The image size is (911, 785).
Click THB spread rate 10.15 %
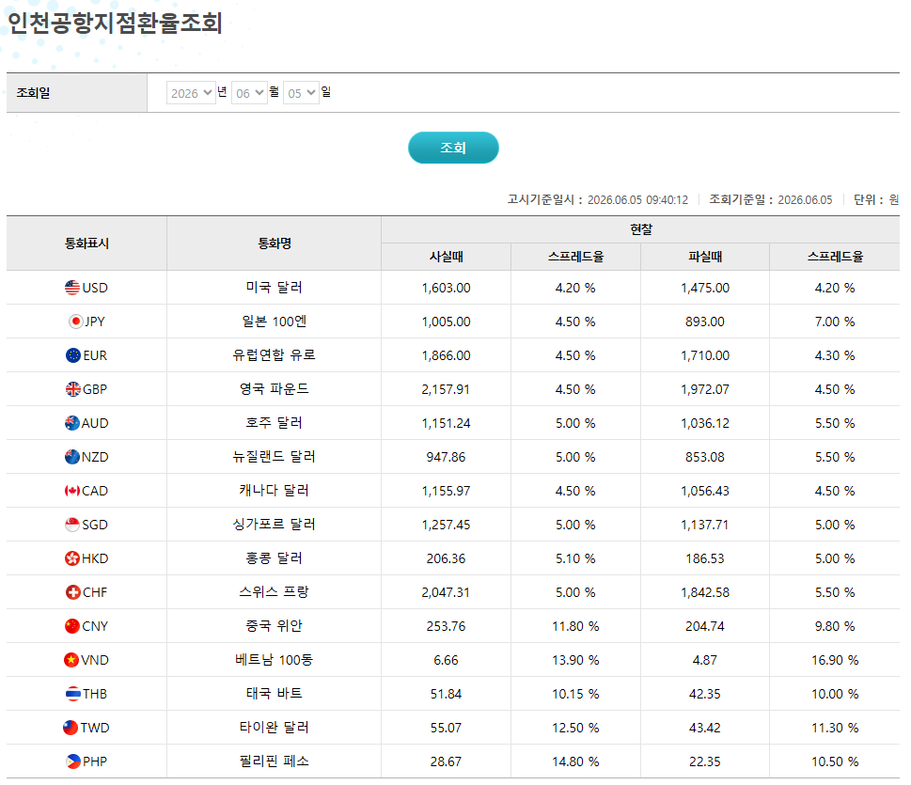click(575, 695)
